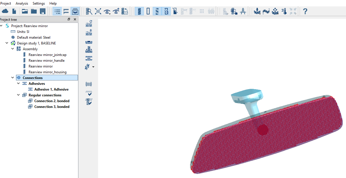Click the compass measurement tool icon
The image size is (346, 178).
tap(243, 12)
